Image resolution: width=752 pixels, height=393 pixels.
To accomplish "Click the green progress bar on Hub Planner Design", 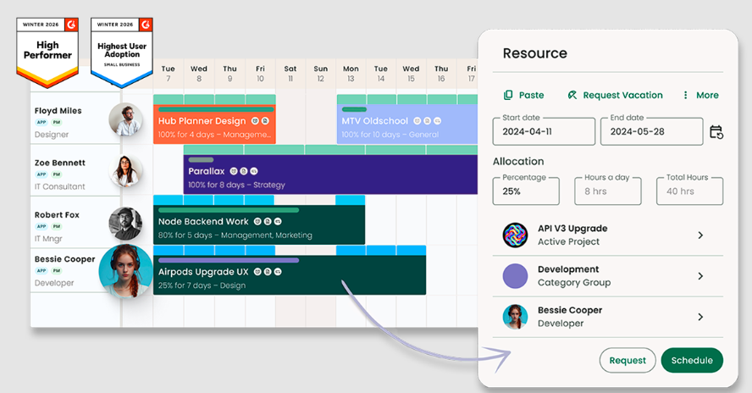I will [x=216, y=110].
